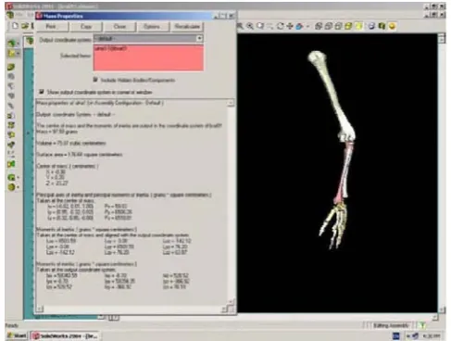Toggle Shadows in Shaded Mode icon
The image size is (451, 341).
tap(371, 26)
